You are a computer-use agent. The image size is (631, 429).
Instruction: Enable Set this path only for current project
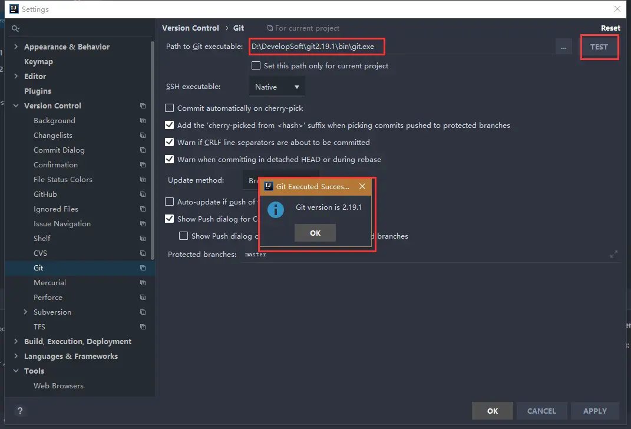click(x=256, y=65)
